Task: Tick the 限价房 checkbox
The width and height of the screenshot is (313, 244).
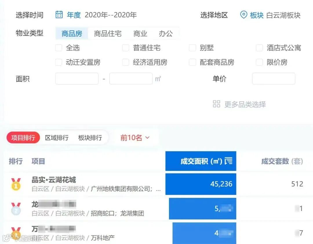Action: click(259, 62)
